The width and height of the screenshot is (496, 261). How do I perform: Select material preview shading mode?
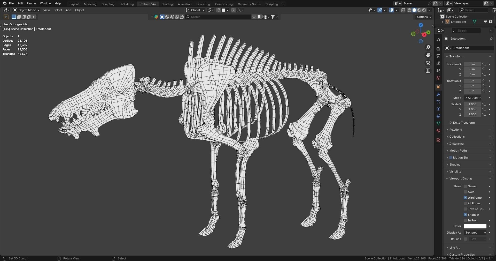tap(419, 10)
